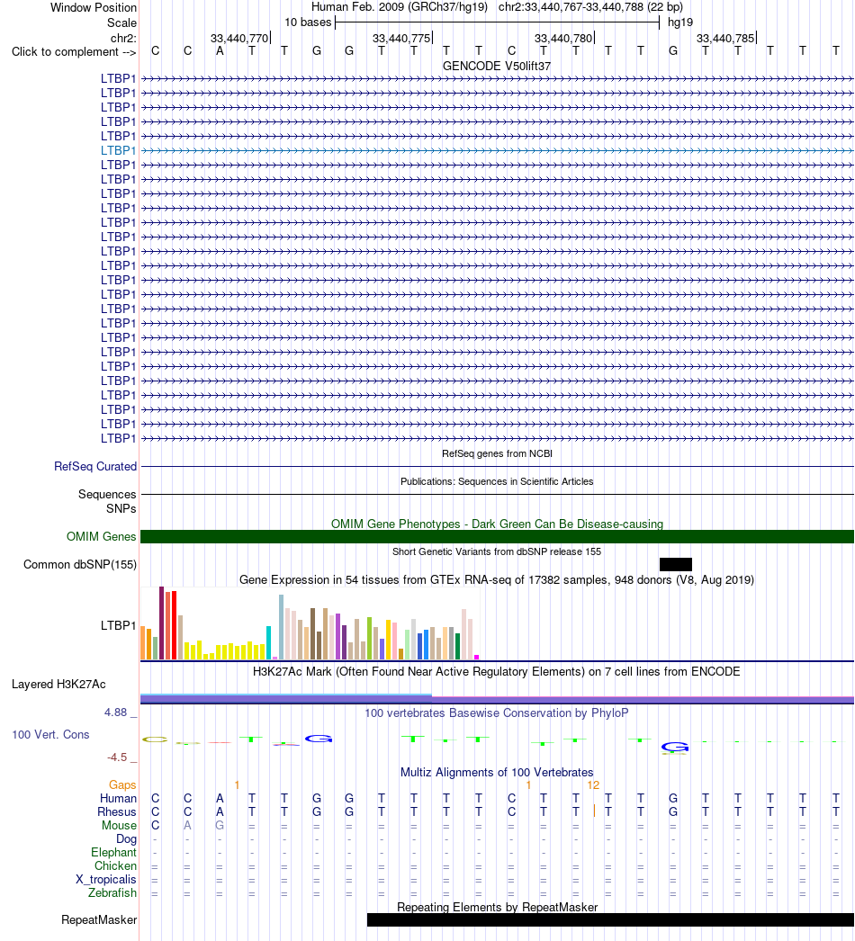Select the 'Elephant' alignment row label
The image size is (855, 941).
click(x=114, y=852)
